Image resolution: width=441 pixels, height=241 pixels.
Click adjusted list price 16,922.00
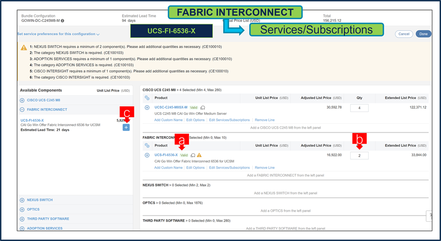pos(334,155)
